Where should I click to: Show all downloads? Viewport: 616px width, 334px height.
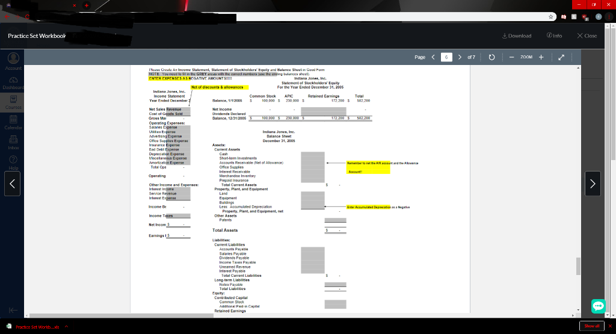pyautogui.click(x=592, y=326)
